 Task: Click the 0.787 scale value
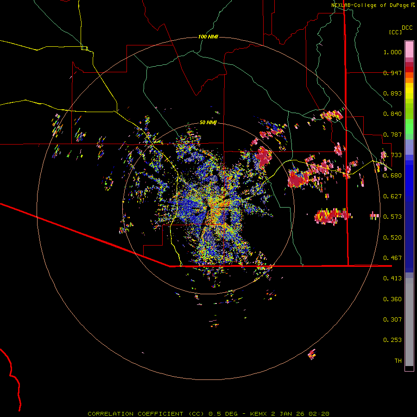[x=392, y=134]
